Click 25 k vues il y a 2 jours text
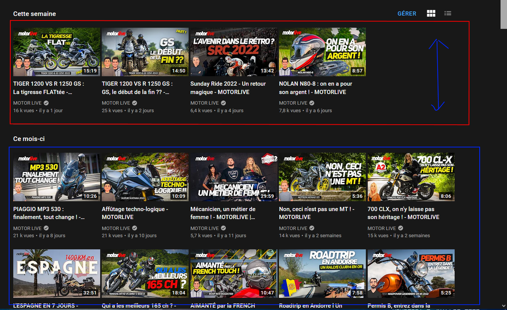This screenshot has height=310, width=507. click(x=128, y=111)
